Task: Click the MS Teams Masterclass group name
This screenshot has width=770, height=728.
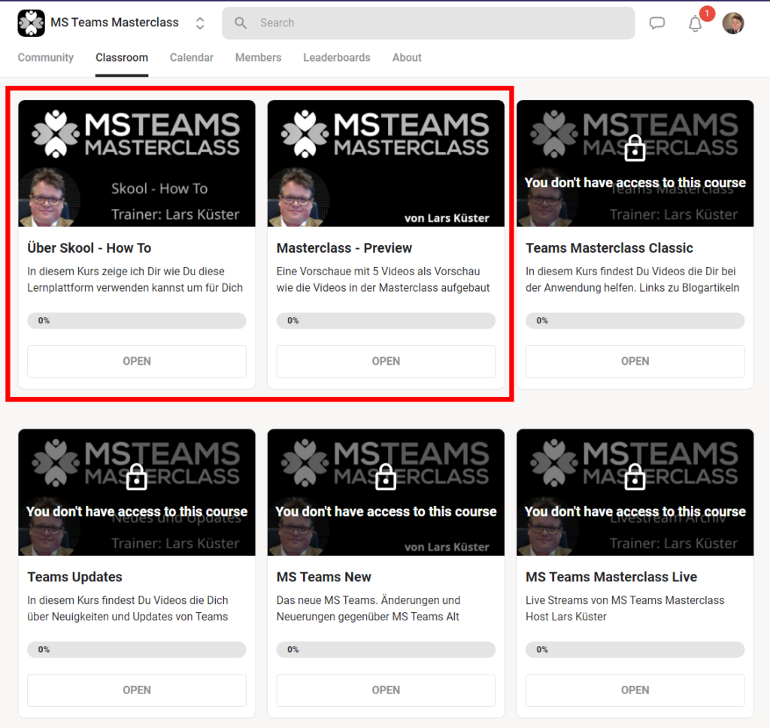Action: (x=114, y=23)
